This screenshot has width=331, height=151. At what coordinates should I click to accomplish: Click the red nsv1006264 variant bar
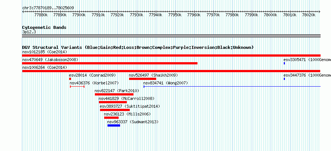(x=171, y=71)
